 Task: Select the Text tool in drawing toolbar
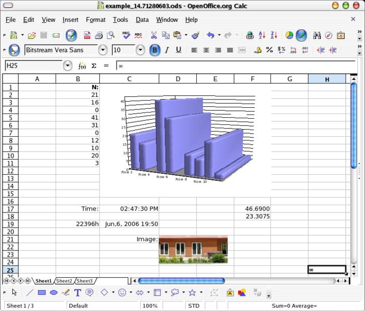tap(78, 293)
